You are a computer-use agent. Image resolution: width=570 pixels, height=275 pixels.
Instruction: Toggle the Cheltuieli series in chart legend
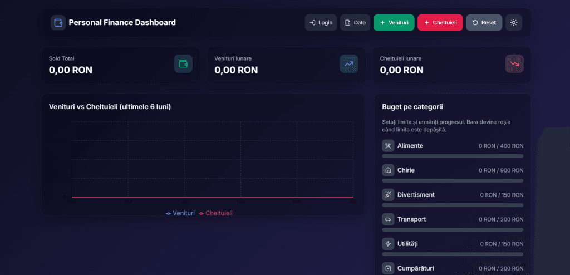[215, 213]
